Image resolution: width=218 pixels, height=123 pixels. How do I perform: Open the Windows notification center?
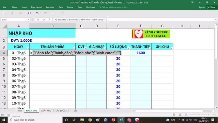click(213, 120)
